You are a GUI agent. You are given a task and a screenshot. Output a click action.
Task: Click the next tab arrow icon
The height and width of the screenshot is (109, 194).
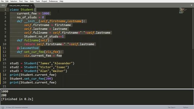4,5
